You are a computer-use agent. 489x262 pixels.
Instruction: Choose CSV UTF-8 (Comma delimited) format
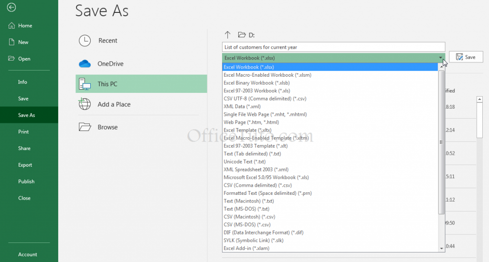pyautogui.click(x=257, y=99)
